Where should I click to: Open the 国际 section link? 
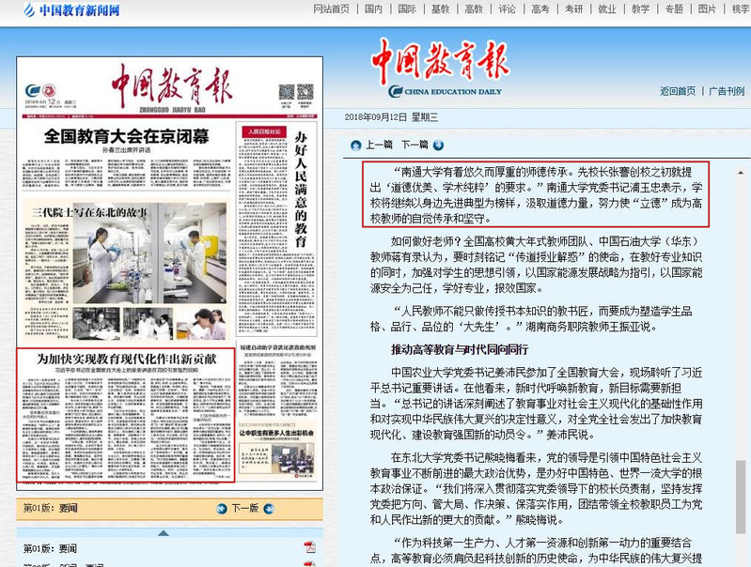(x=407, y=8)
